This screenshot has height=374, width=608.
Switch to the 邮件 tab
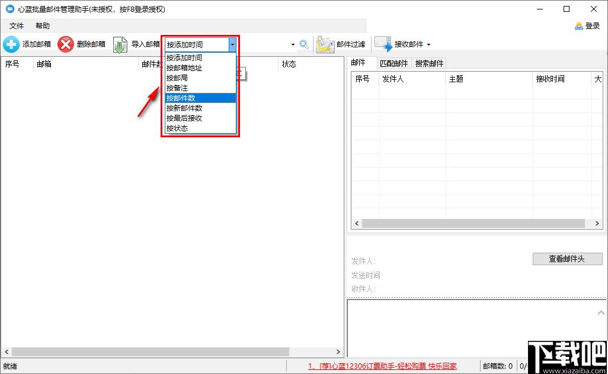click(x=359, y=62)
